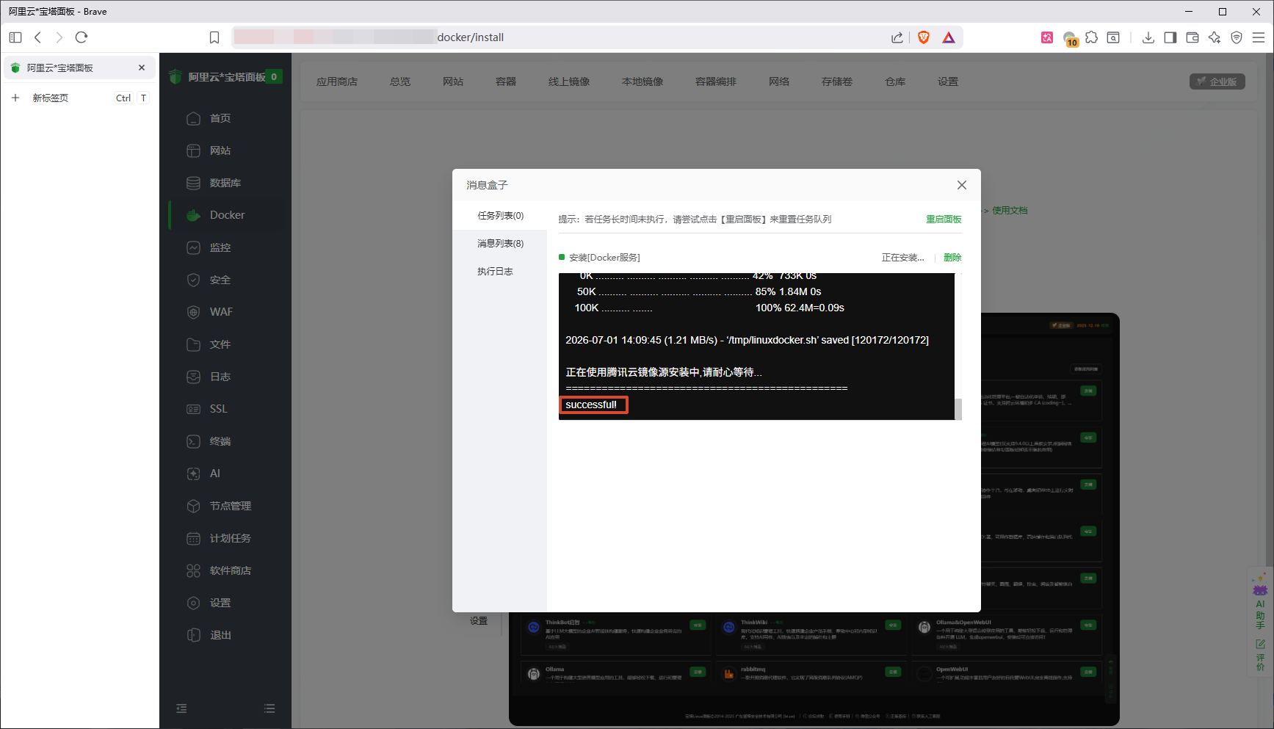Open the Brave main hamburger menu
Image resolution: width=1274 pixels, height=729 pixels.
[1259, 37]
